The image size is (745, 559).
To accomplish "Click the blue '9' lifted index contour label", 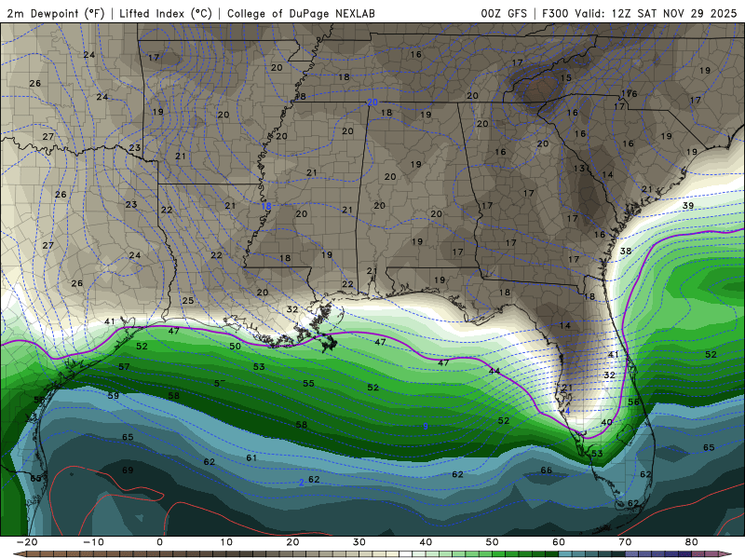I will pyautogui.click(x=426, y=427).
